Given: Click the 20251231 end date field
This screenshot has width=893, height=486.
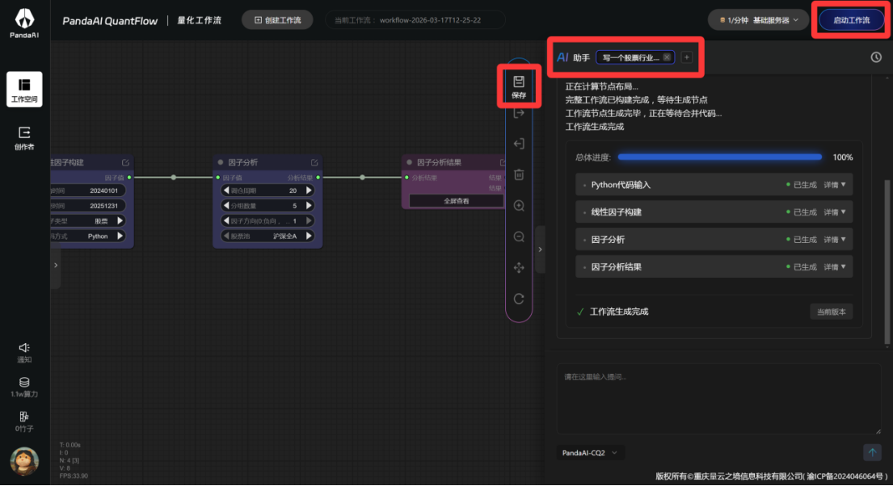Looking at the screenshot, I should pyautogui.click(x=88, y=205).
